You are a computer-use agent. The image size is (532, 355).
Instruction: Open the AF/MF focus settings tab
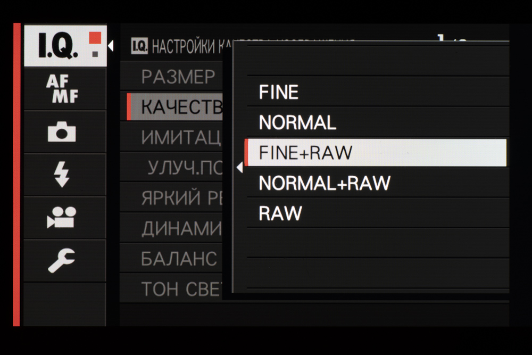[x=62, y=89]
